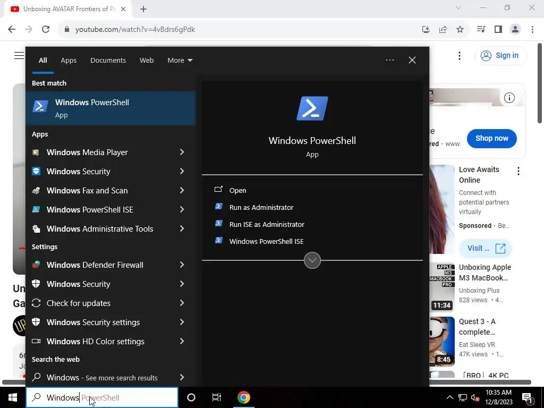Click the Chrome share page icon
Viewport: 544px width, 408px height.
coord(443,30)
